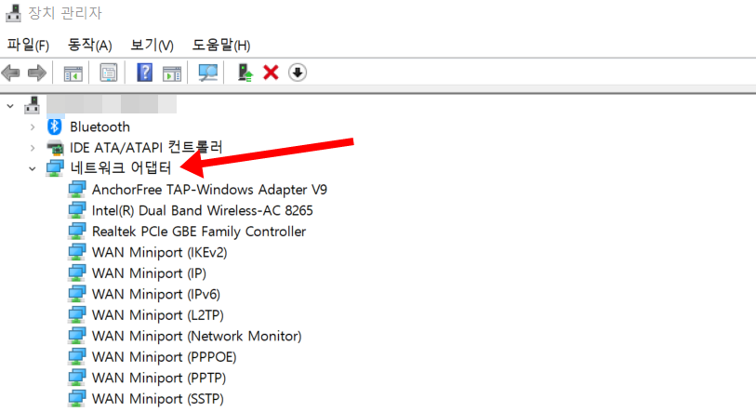756x412 pixels.
Task: Click the WAN Miniport (IKEv2) icon
Action: 77,252
